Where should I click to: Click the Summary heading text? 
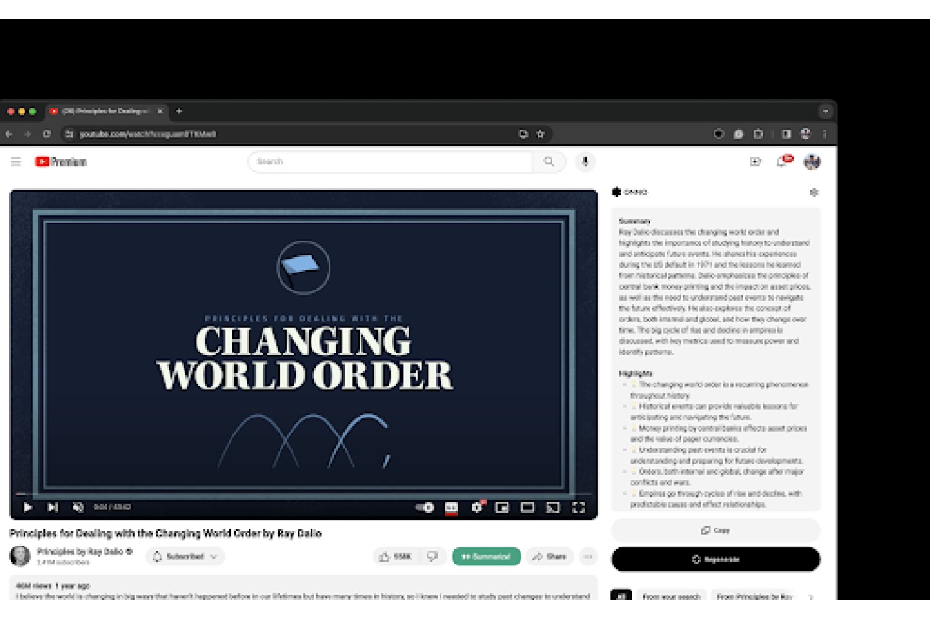pos(635,221)
